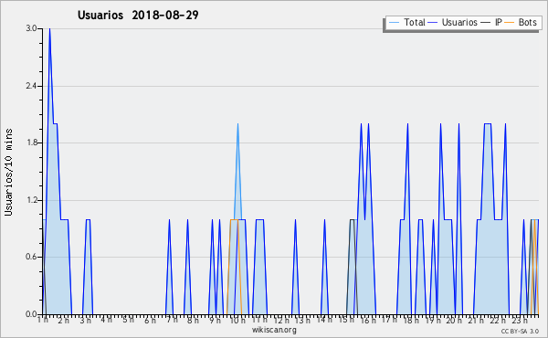Click the '12 h' x-axis label
This screenshot has width=548, height=338.
281,320
